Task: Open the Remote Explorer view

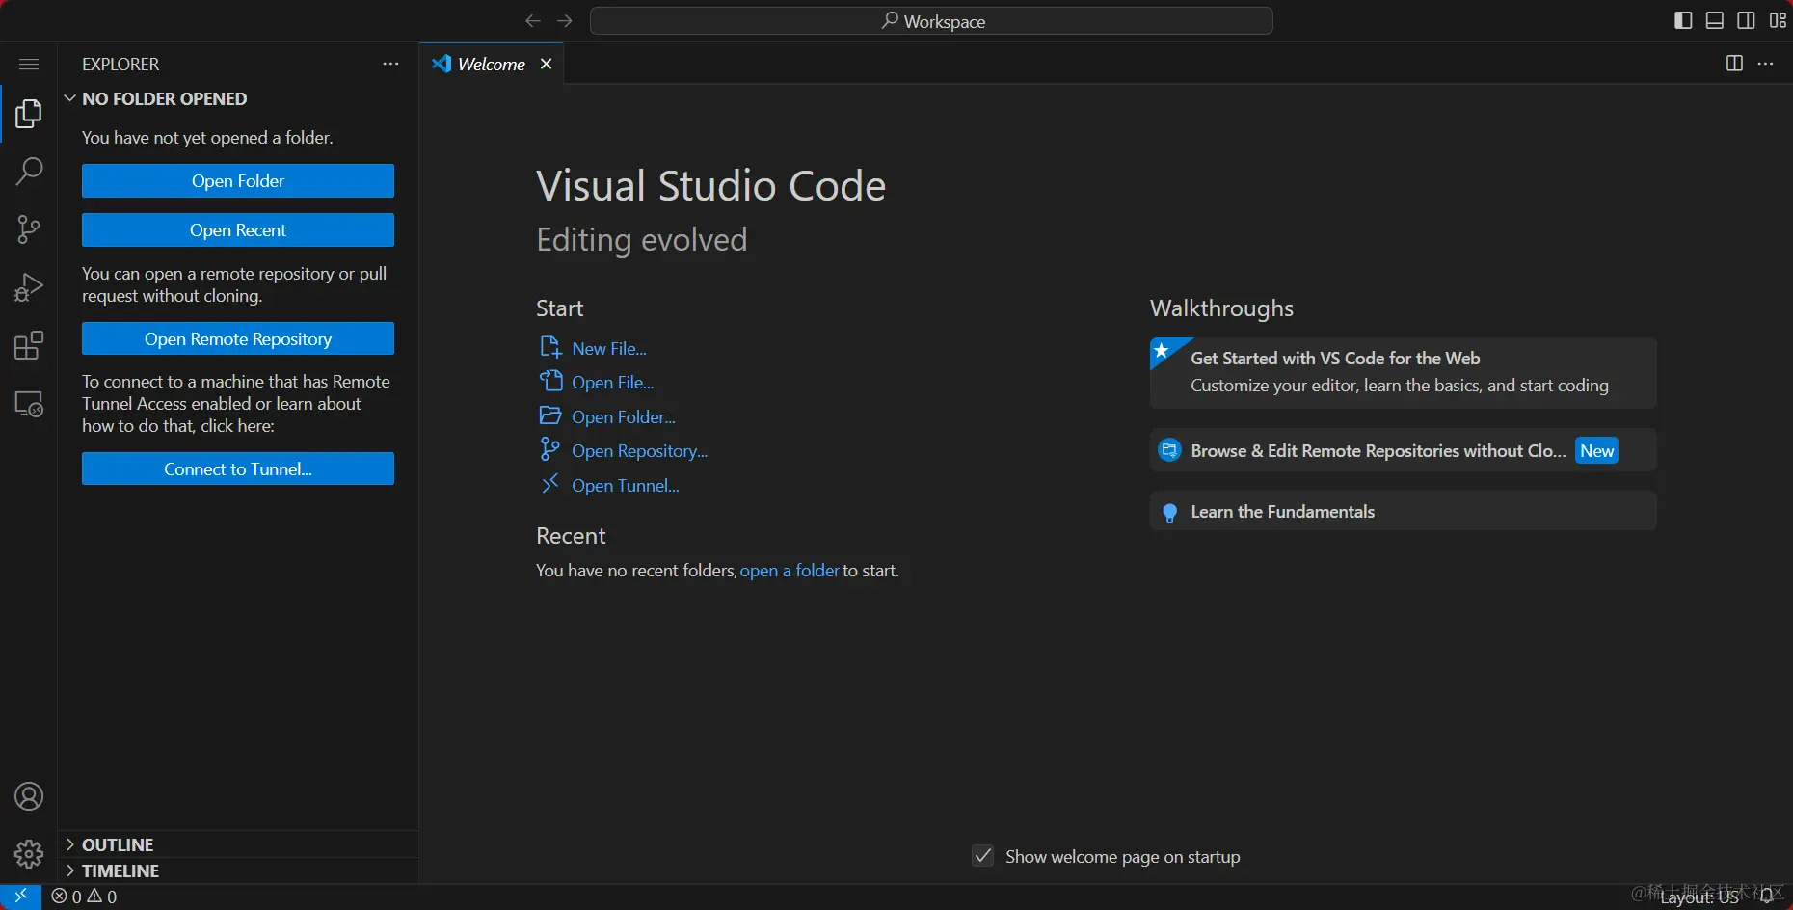Action: click(29, 403)
